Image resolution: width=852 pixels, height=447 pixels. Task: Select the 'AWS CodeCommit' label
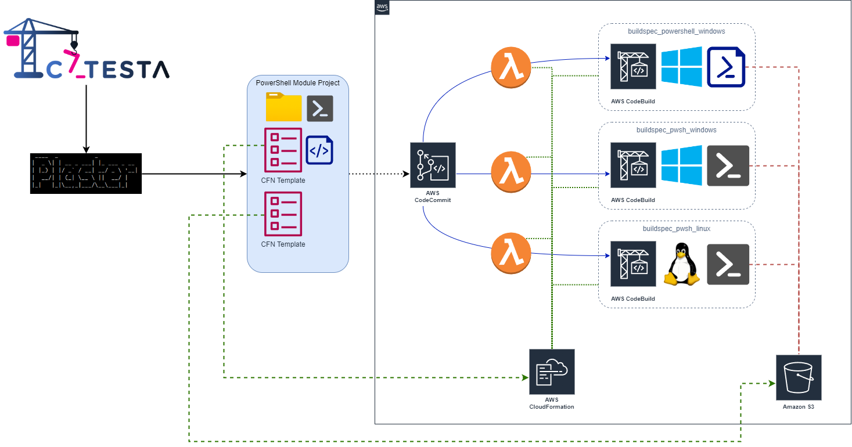pos(433,196)
